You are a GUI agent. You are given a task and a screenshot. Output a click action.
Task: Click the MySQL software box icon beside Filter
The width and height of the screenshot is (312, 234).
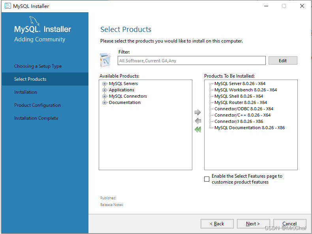(105, 60)
